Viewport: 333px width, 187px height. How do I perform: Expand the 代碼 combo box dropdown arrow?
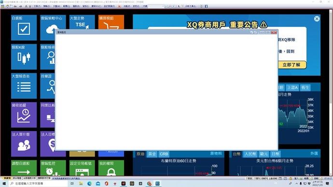[x=163, y=6]
